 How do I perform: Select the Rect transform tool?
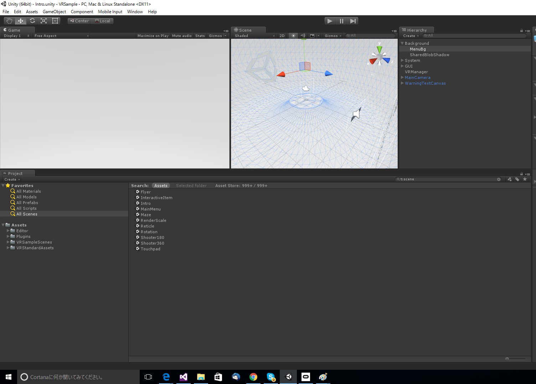pyautogui.click(x=55, y=21)
